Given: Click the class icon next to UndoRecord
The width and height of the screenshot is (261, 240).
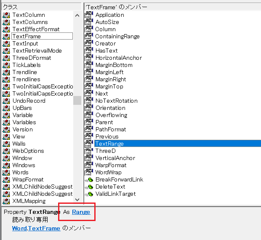Looking at the screenshot, I should 6,101.
